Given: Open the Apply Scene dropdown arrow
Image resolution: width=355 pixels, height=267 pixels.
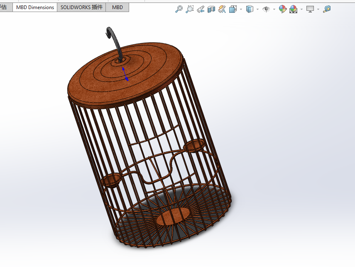Looking at the screenshot, I should click(x=301, y=9).
